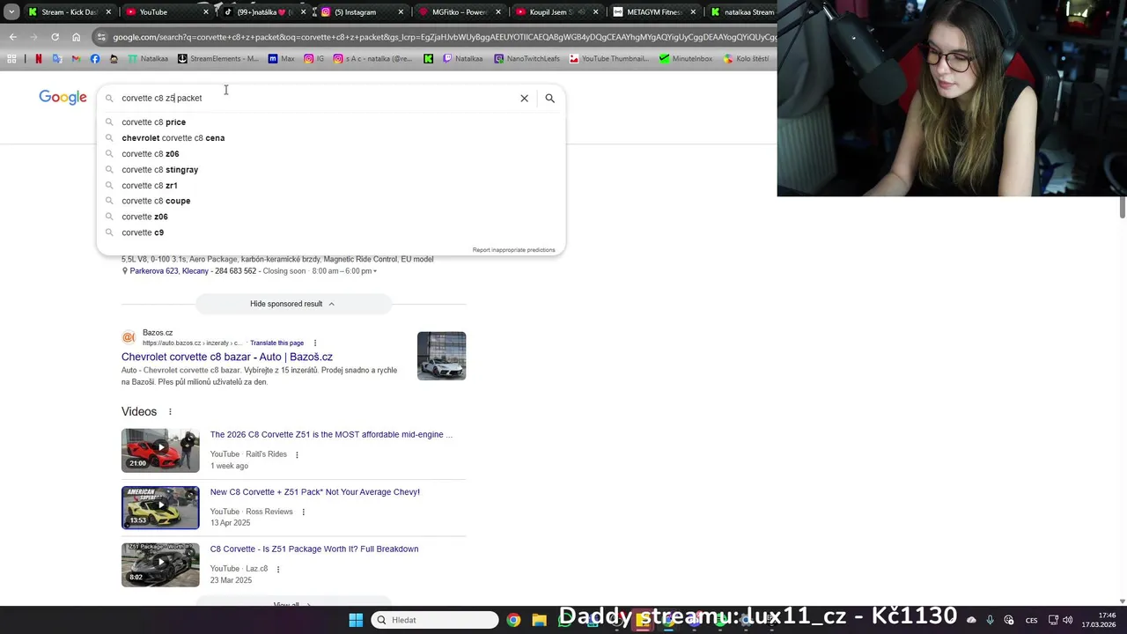
Task: Open the Max bookmark
Action: 282,59
